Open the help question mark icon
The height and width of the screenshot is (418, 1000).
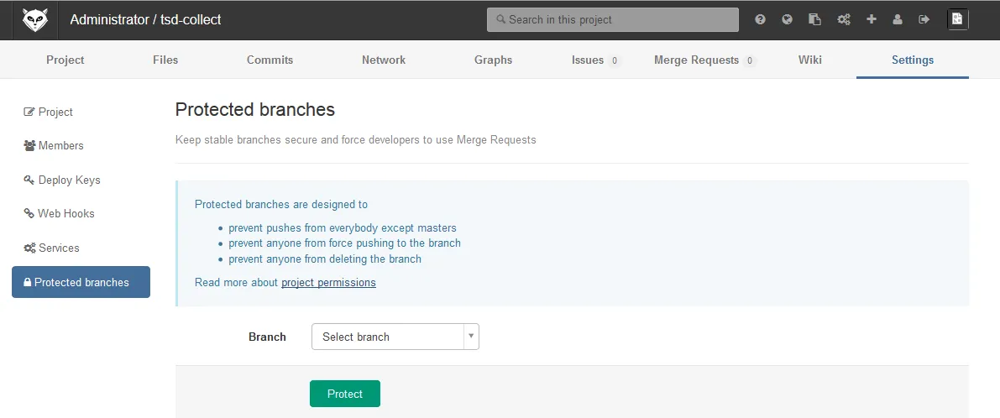point(760,20)
